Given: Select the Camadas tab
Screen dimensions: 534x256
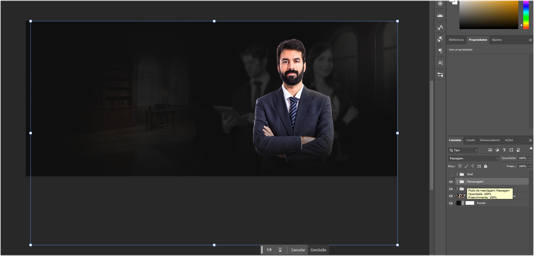Looking at the screenshot, I should pos(455,140).
